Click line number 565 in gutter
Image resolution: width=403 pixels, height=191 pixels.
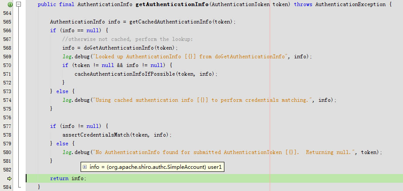[7, 22]
